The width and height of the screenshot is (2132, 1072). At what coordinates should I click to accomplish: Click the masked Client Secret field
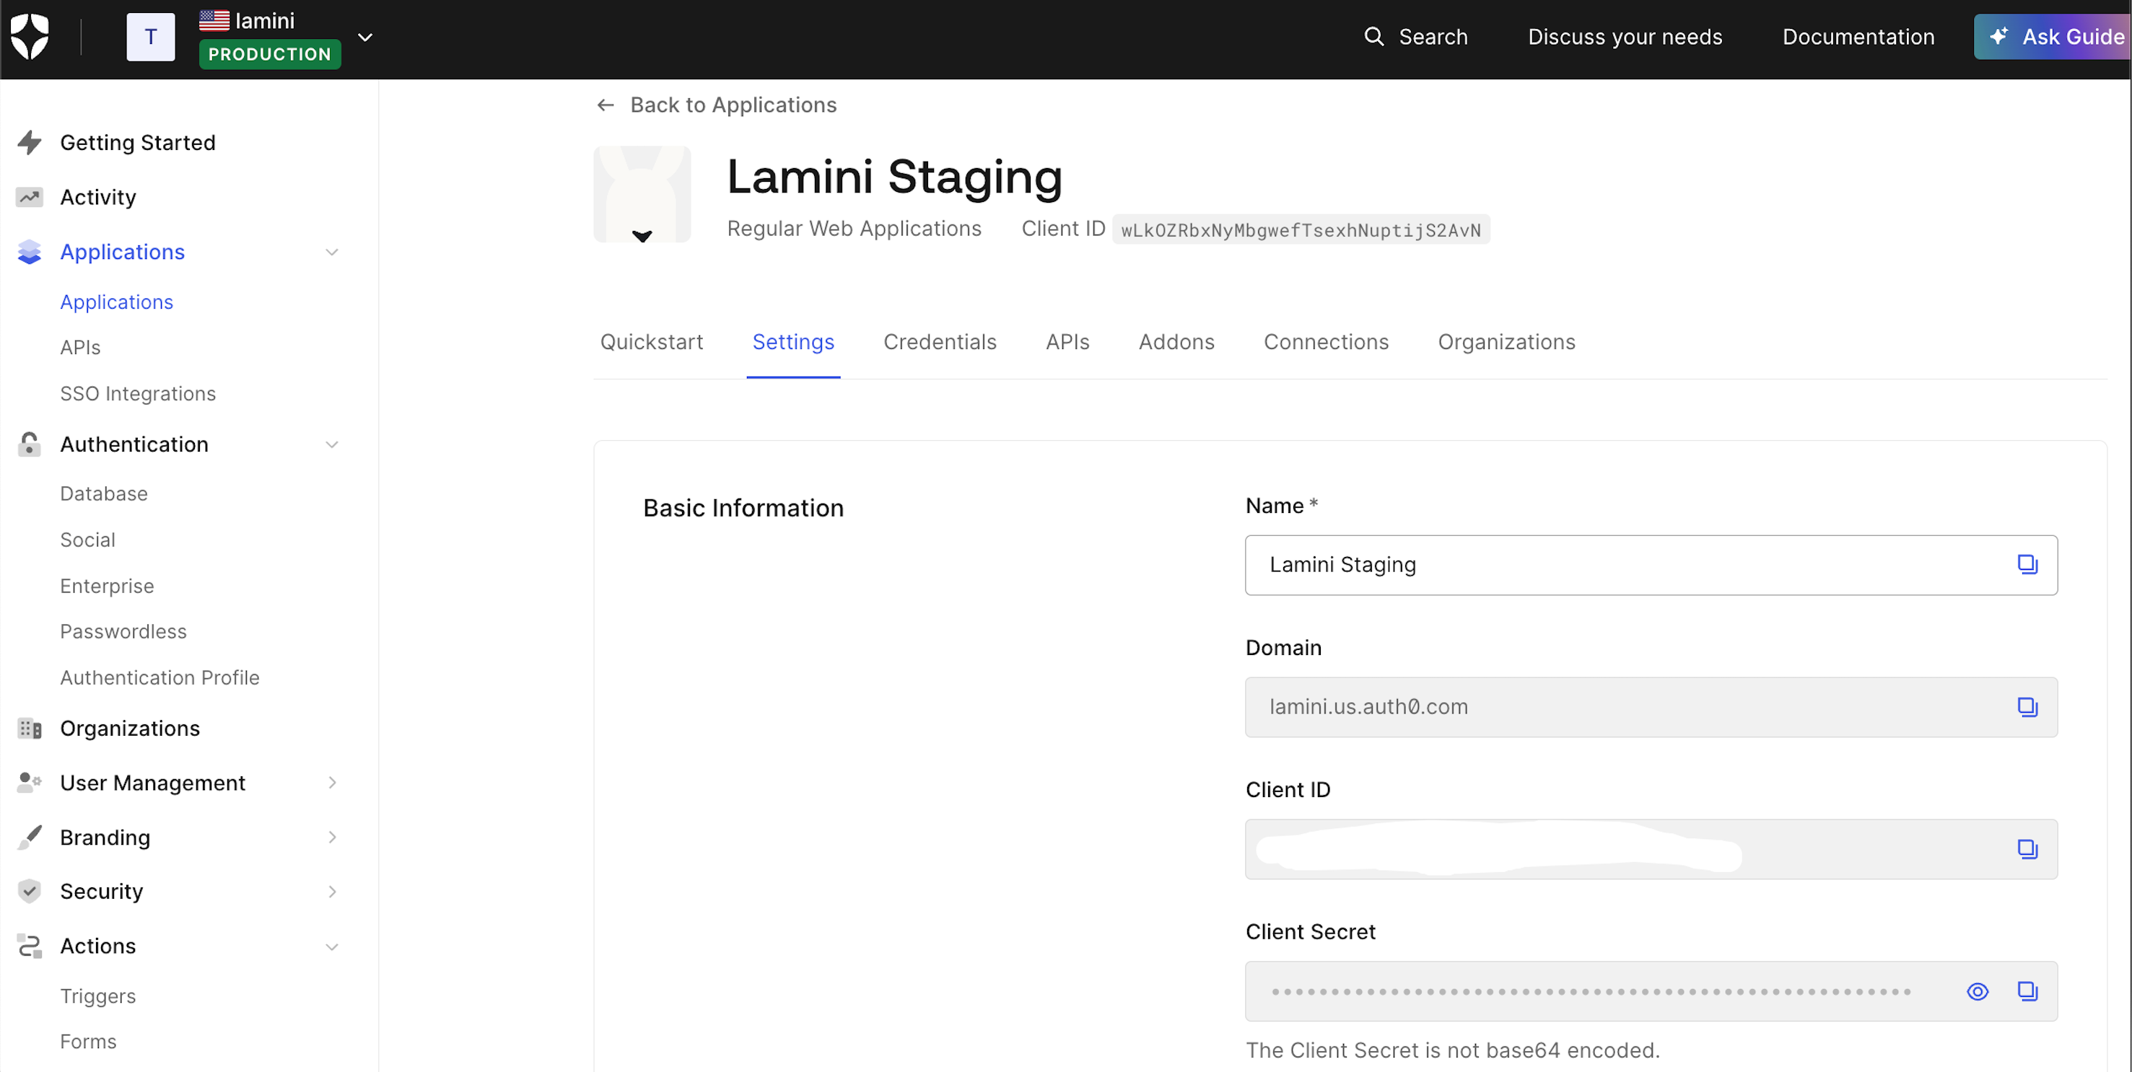[1651, 992]
